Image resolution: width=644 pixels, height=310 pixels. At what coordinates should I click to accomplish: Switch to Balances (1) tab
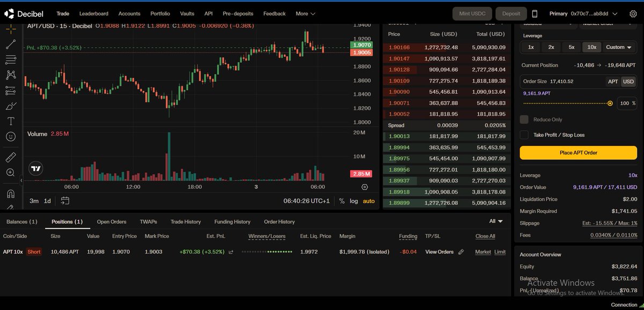(x=22, y=222)
